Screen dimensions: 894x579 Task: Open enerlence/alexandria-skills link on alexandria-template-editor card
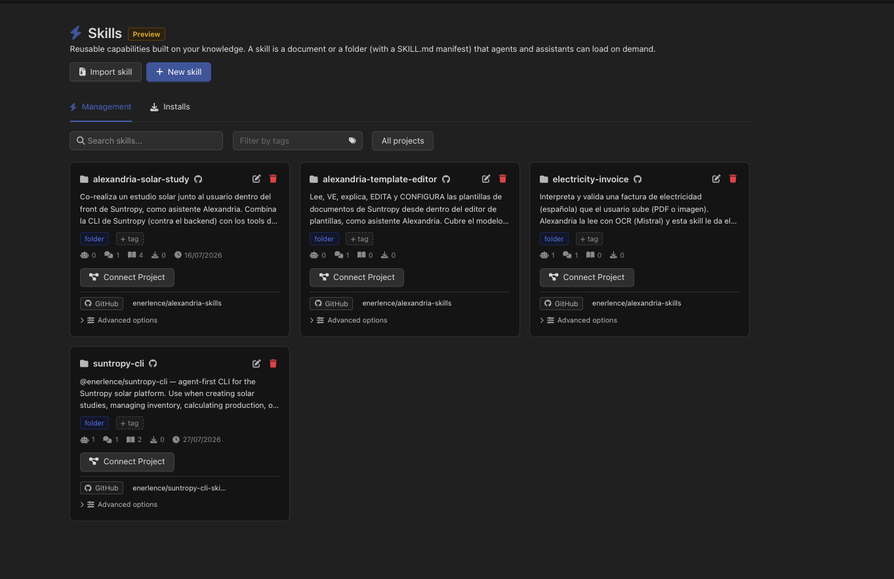(407, 304)
